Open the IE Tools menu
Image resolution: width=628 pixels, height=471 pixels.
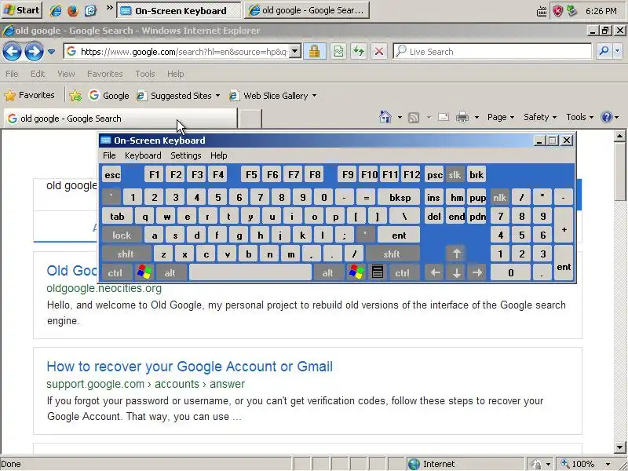pos(144,74)
